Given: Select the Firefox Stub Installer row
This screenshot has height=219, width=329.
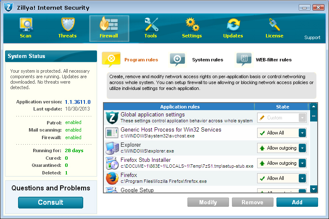Looking at the screenshot, I should [x=206, y=163].
